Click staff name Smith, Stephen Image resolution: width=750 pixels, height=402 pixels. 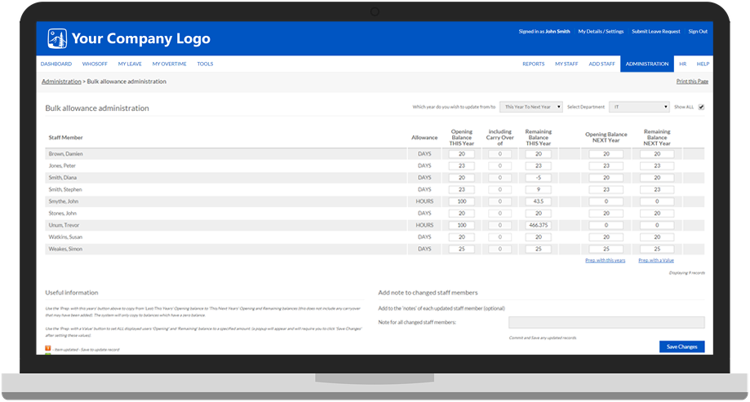click(x=65, y=190)
